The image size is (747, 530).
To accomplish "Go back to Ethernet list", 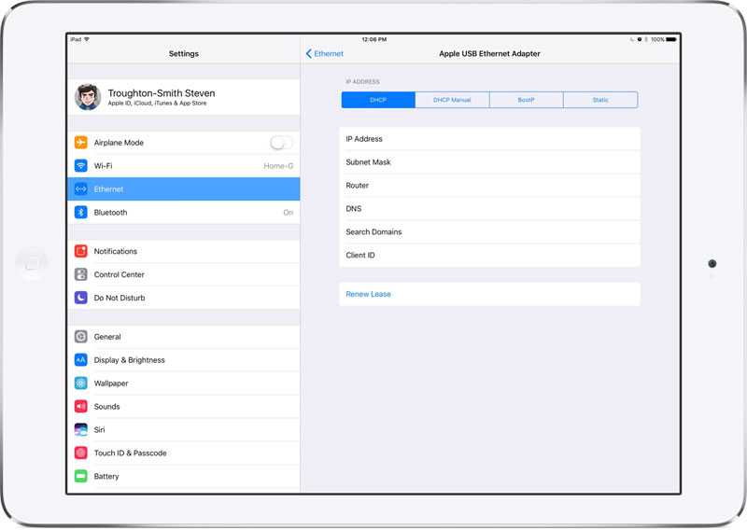I will click(x=324, y=54).
